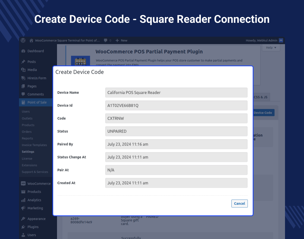Open the Media library icon
Viewport: 304px width, 239px height.
(x=23, y=70)
